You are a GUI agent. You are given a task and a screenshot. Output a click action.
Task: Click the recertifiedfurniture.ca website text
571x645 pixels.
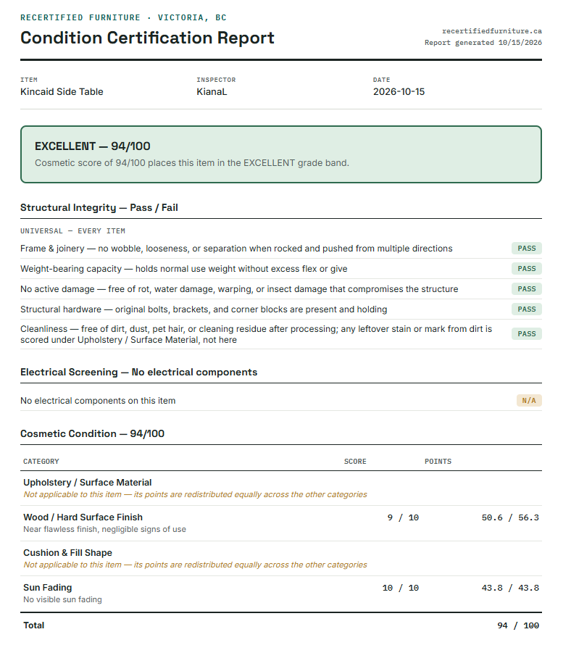(491, 31)
